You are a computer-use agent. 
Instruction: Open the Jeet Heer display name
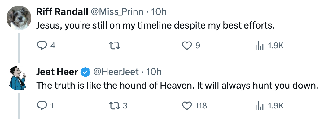coord(57,72)
